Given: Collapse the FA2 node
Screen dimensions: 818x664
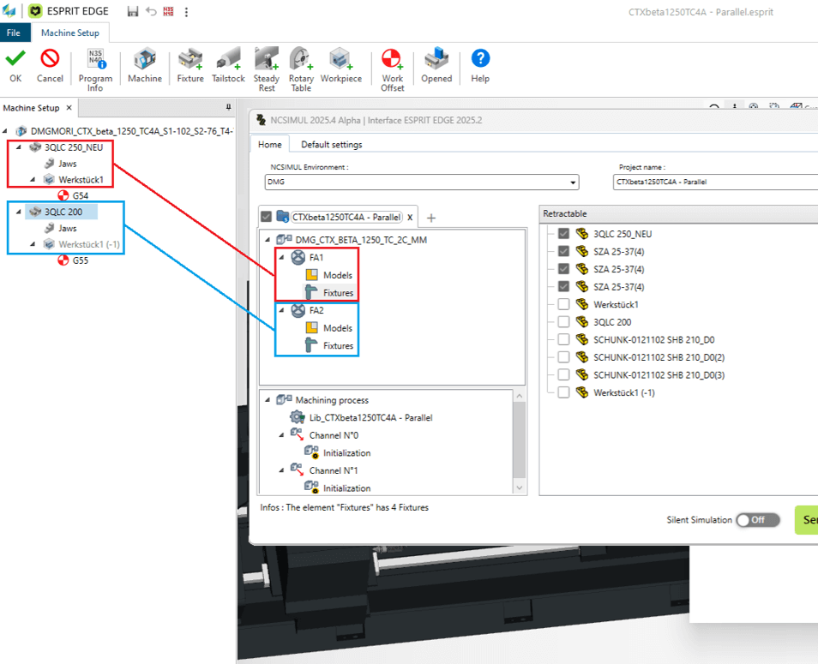Looking at the screenshot, I should click(282, 311).
